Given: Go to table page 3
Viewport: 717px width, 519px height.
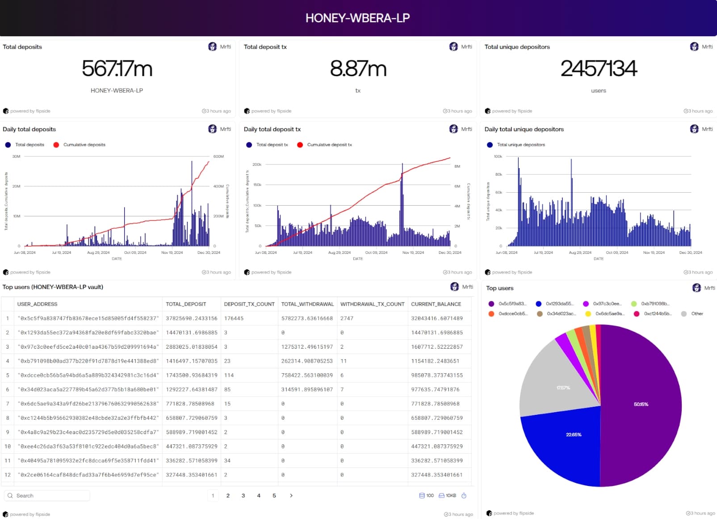Looking at the screenshot, I should click(x=243, y=495).
